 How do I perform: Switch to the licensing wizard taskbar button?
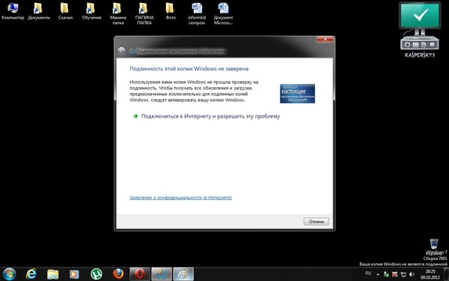pyautogui.click(x=162, y=274)
